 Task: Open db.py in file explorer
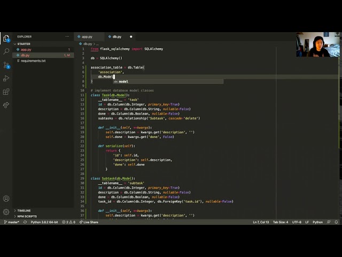(x=43, y=55)
